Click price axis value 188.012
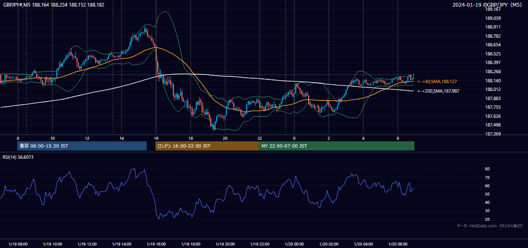The width and height of the screenshot is (528, 248). (x=492, y=89)
